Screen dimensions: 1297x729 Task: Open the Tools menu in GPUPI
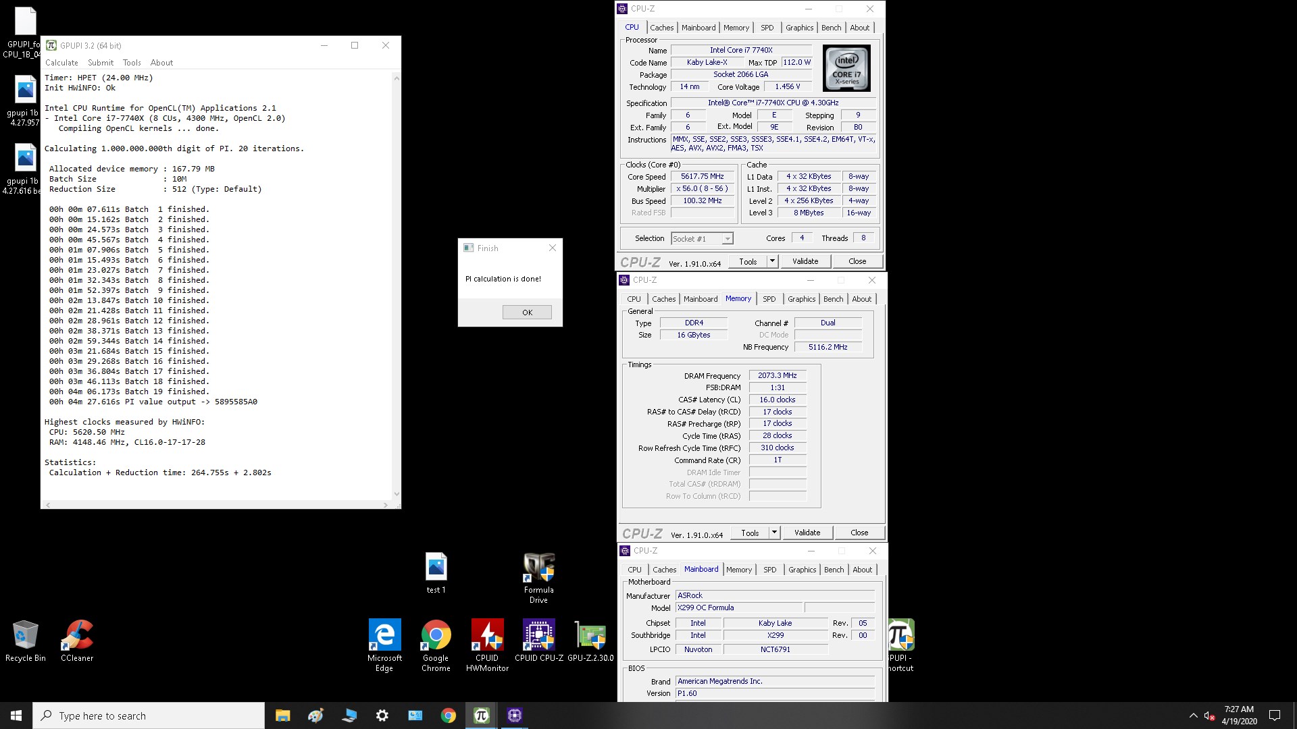pos(132,63)
